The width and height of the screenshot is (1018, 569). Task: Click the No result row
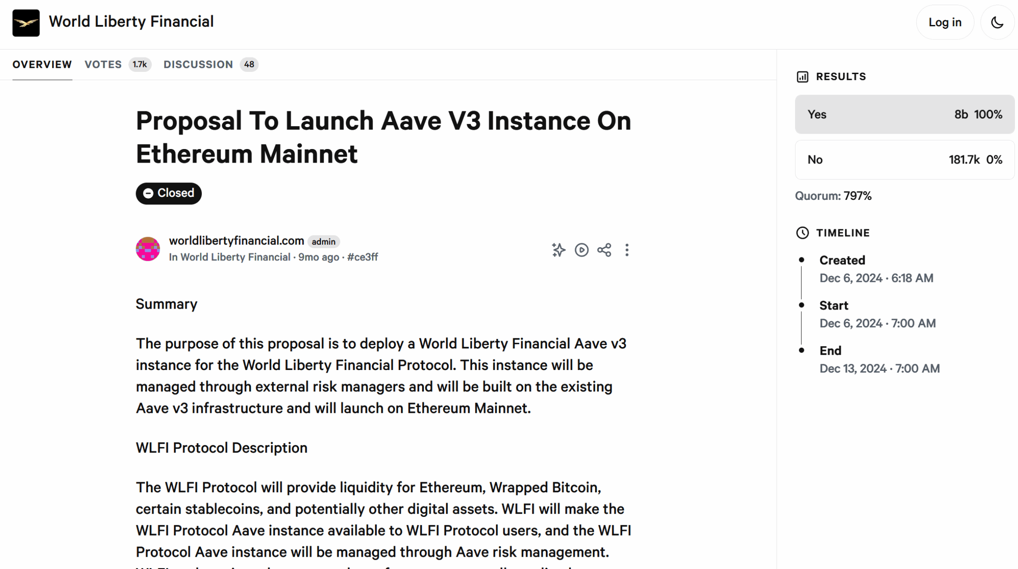904,160
